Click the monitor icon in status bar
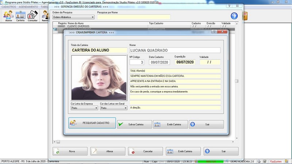 click(x=265, y=161)
